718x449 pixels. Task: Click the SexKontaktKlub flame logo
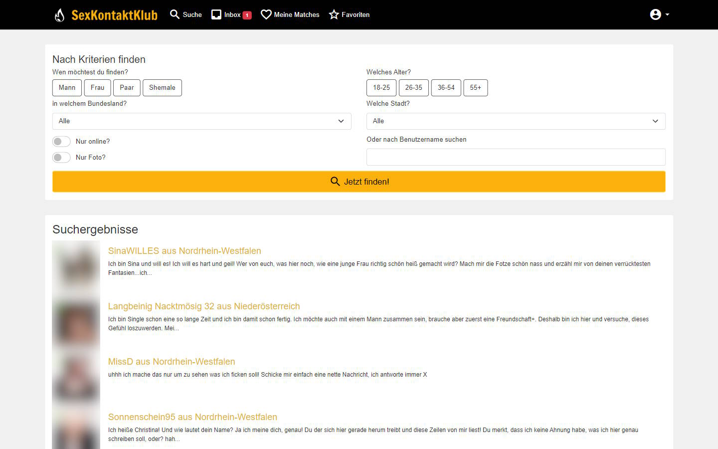[59, 14]
